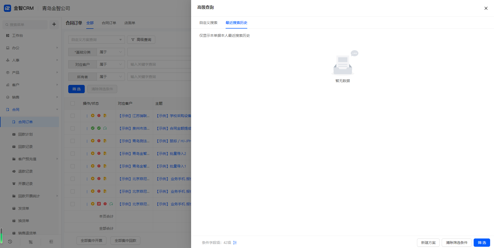Click the red square badge icon in the last row
Screen dimensions: 494x248
[x=99, y=204]
